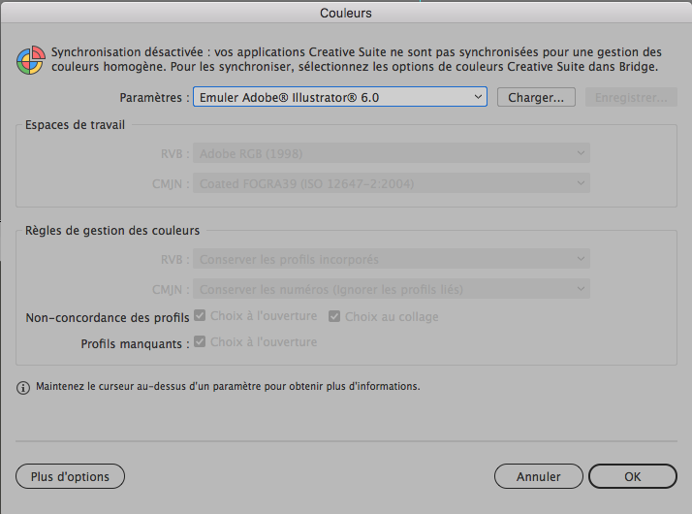Open the RVB Conserver les profils incorporés dropdown

(x=391, y=259)
